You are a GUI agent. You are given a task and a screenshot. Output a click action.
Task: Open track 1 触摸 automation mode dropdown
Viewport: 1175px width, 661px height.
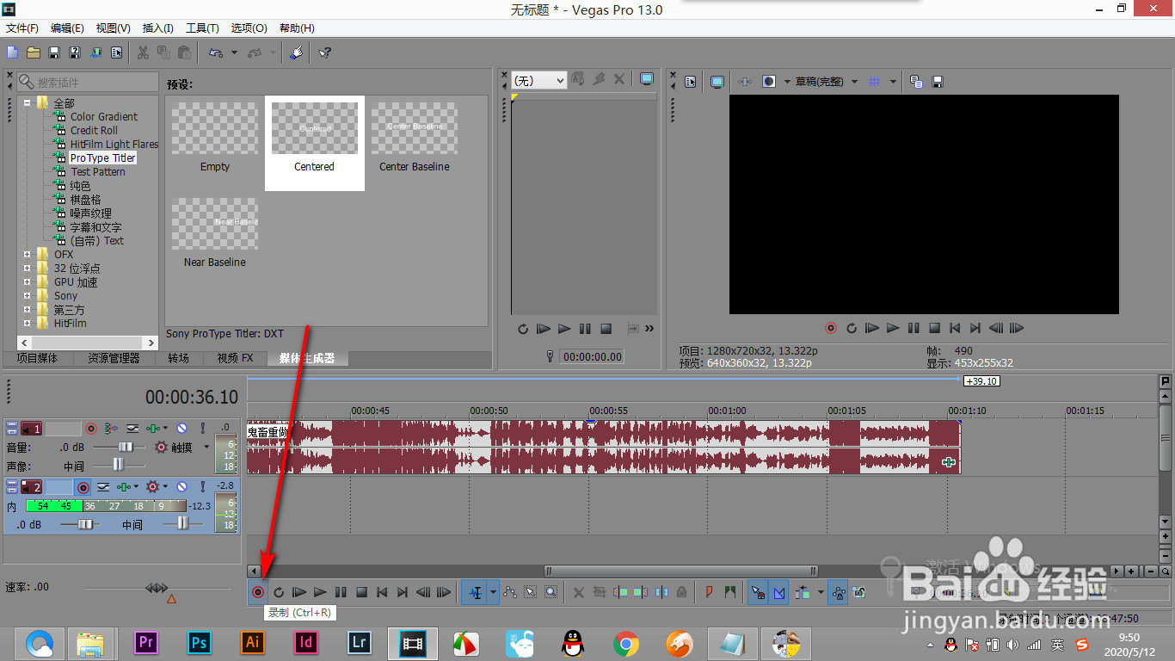click(x=206, y=447)
